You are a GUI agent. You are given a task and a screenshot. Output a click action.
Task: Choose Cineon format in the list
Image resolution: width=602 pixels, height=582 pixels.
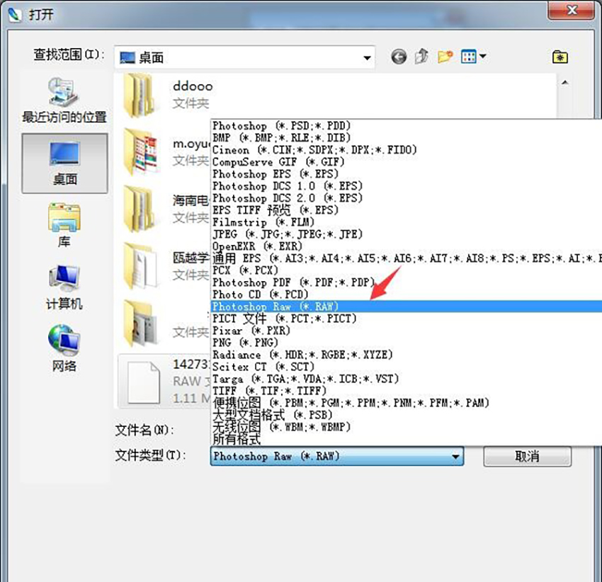pos(407,149)
